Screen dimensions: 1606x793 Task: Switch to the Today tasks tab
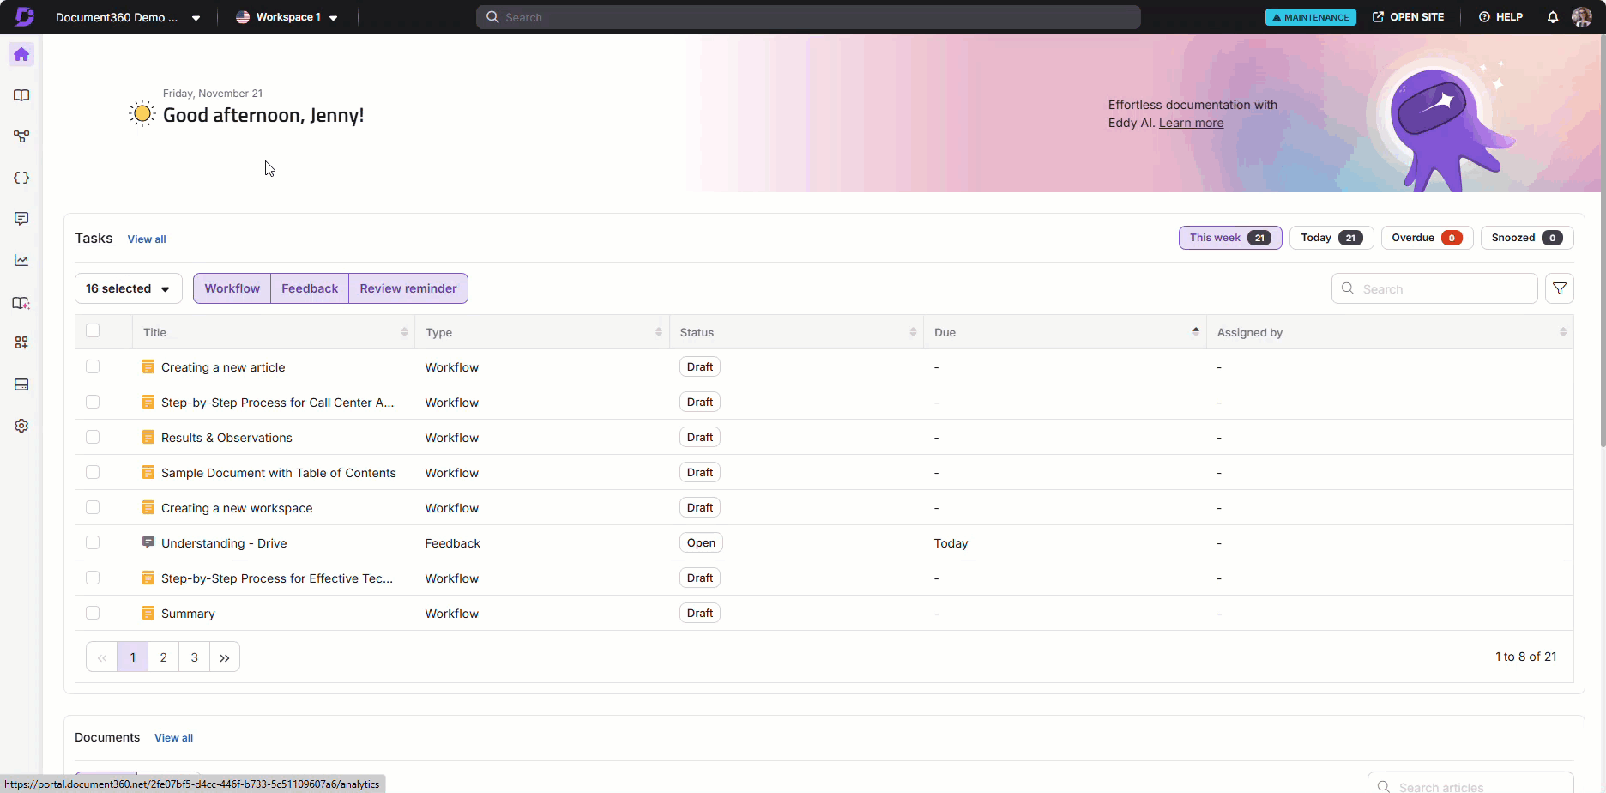pos(1331,238)
